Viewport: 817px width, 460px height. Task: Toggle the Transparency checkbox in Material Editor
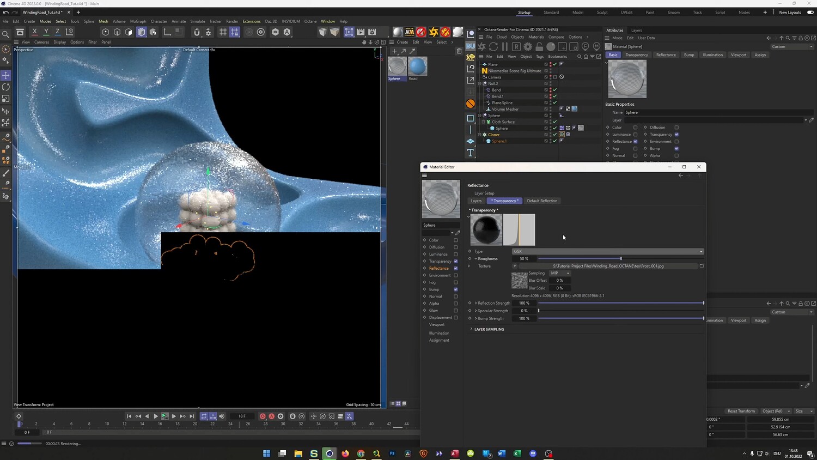tap(455, 262)
